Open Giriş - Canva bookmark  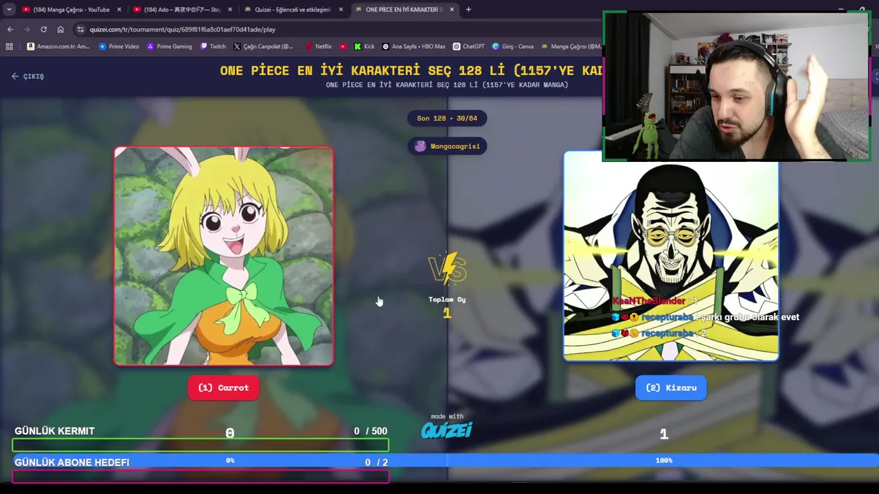513,47
